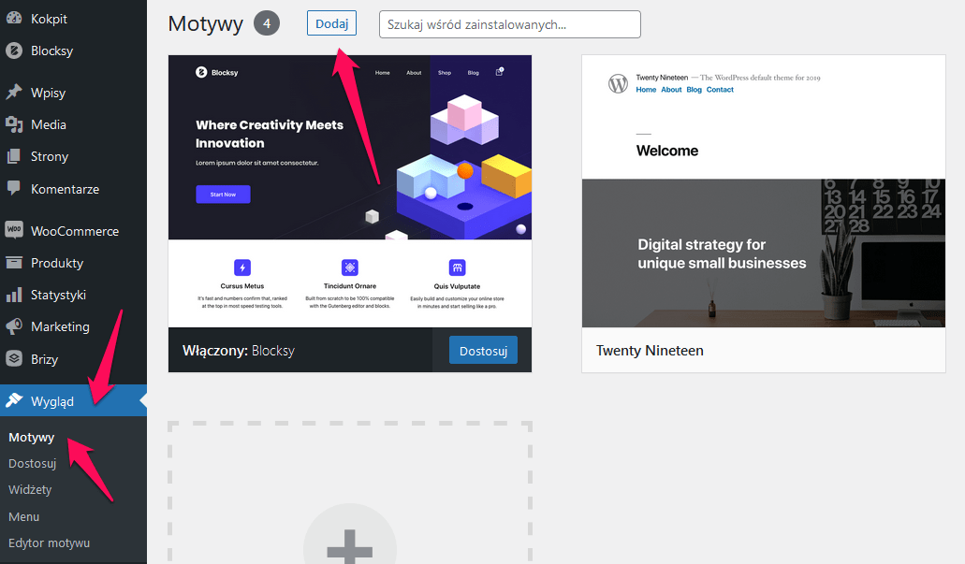This screenshot has height=564, width=965.
Task: Go to Produkty menu label
Action: 57,263
